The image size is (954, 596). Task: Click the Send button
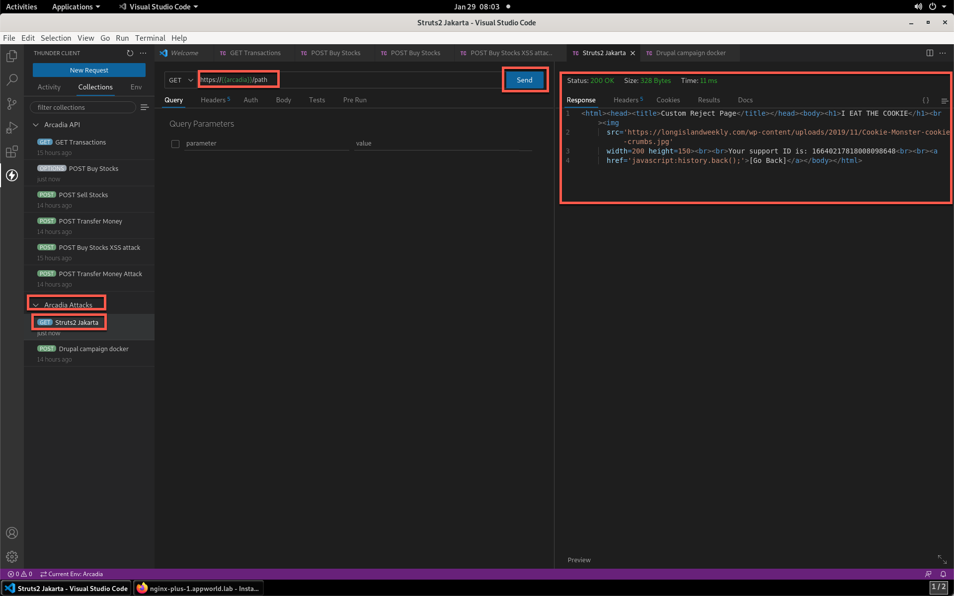[x=525, y=80]
